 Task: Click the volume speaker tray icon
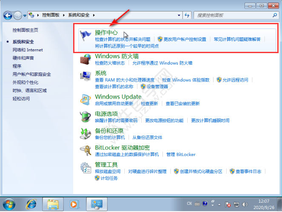point(245,204)
